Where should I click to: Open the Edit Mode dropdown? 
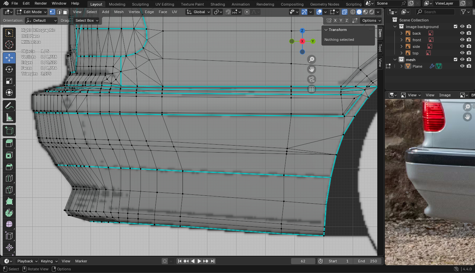(x=32, y=12)
